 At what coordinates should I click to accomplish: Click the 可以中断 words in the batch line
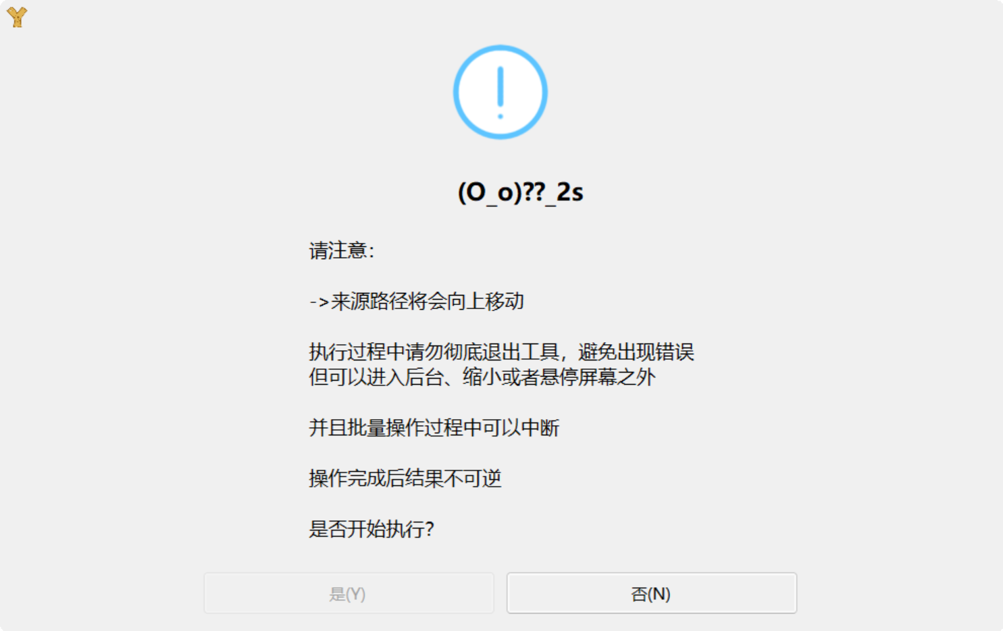[x=521, y=427]
